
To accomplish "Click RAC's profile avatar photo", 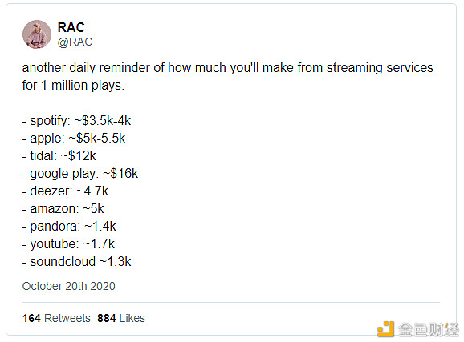I will (x=37, y=34).
